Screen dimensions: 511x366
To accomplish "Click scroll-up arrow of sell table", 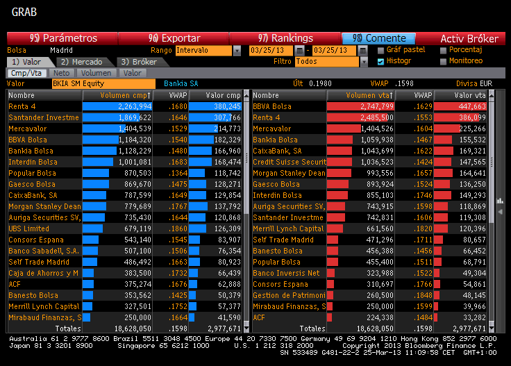I will [492, 95].
